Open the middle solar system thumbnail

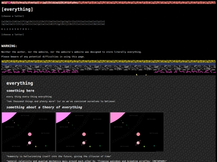coord(83,132)
